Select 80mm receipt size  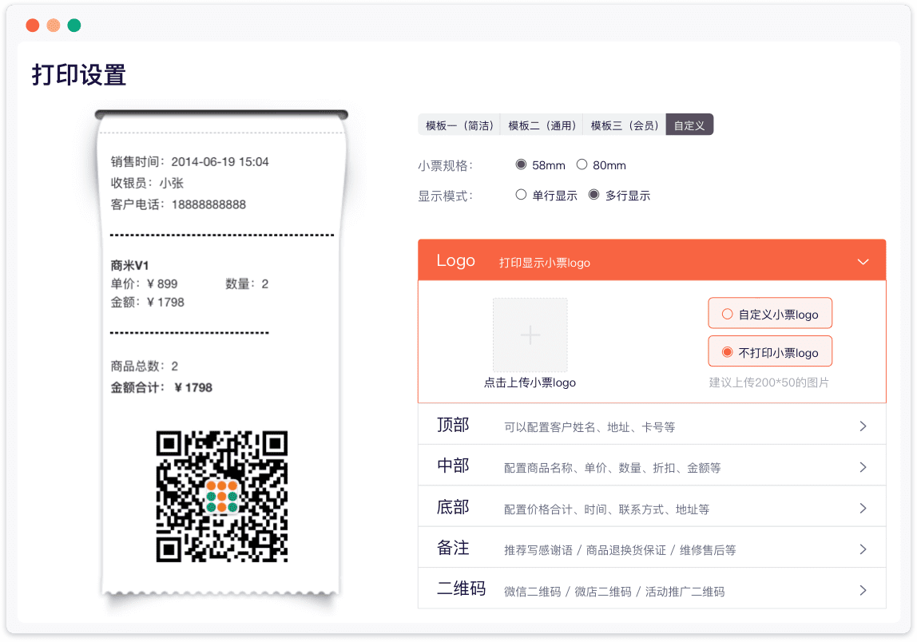[x=582, y=164]
